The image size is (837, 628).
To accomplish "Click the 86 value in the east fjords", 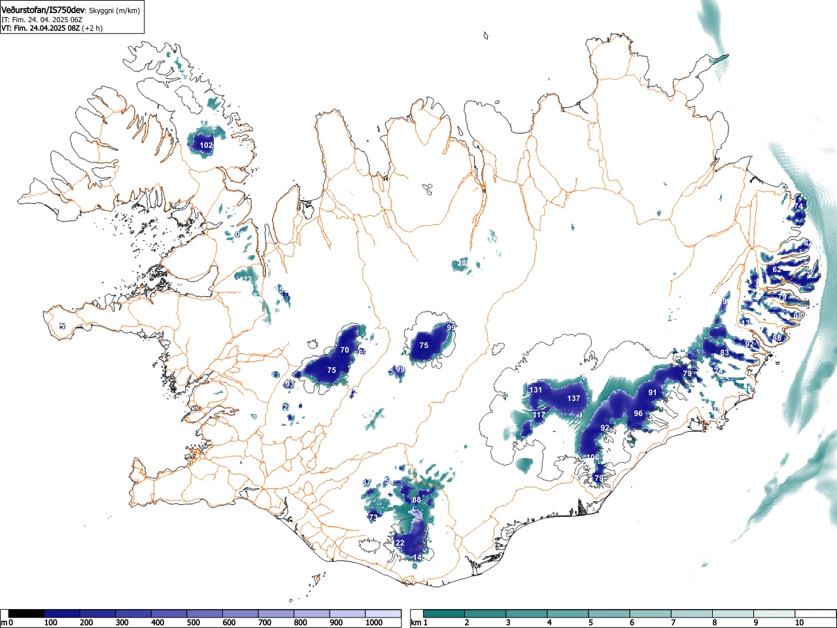I will click(x=777, y=338).
